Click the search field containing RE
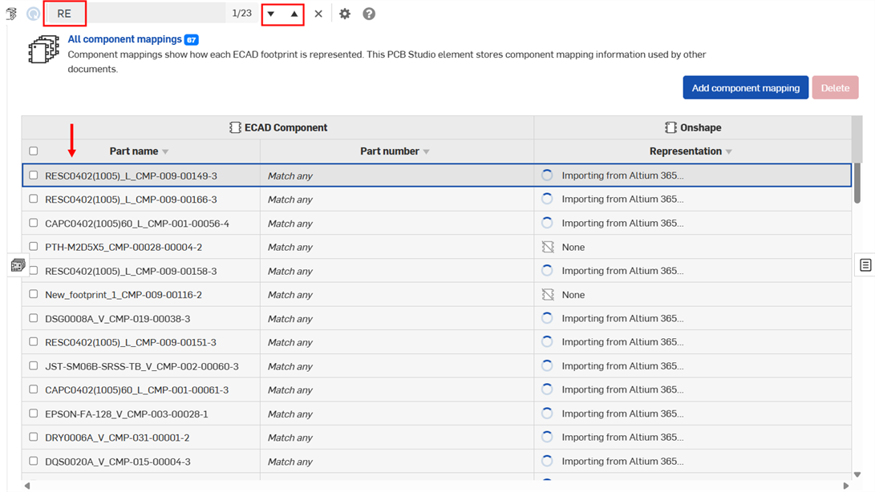Screen dimensions: 875x492 pos(136,14)
